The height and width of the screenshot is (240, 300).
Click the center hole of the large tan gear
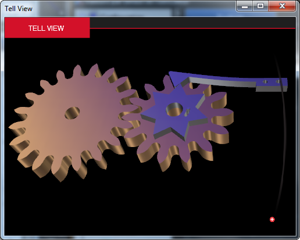72,113
